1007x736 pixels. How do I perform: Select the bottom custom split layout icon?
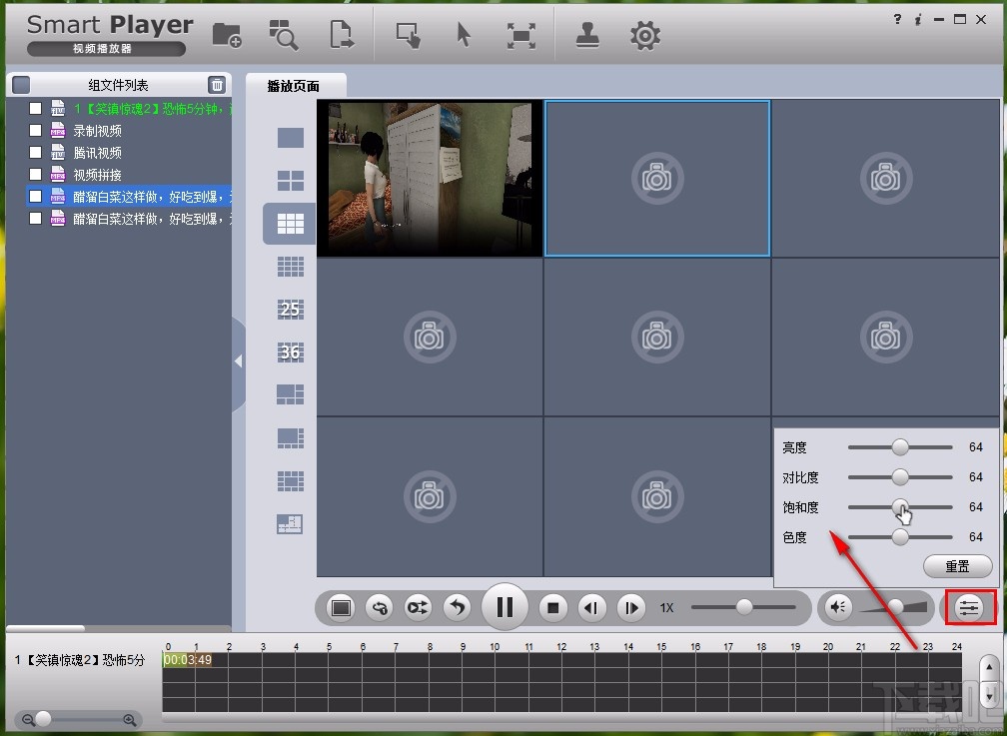click(x=291, y=524)
